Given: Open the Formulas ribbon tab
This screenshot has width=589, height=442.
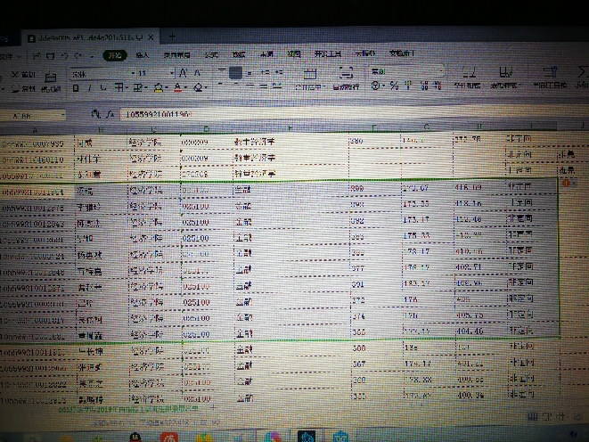Looking at the screenshot, I should [x=211, y=55].
